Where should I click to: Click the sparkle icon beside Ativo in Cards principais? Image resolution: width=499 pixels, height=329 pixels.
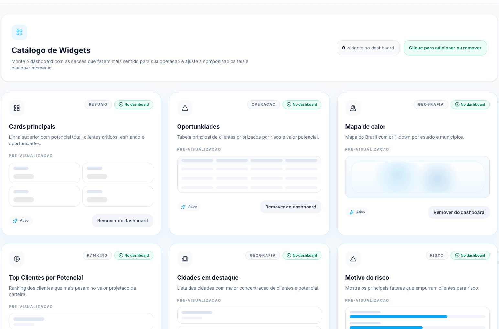[15, 221]
